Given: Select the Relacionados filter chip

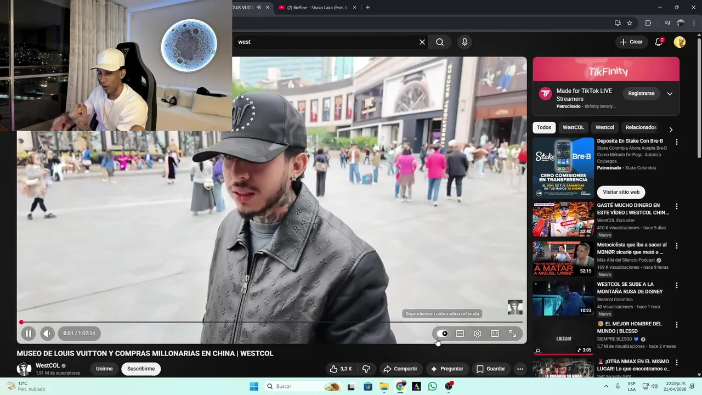Looking at the screenshot, I should click(641, 127).
